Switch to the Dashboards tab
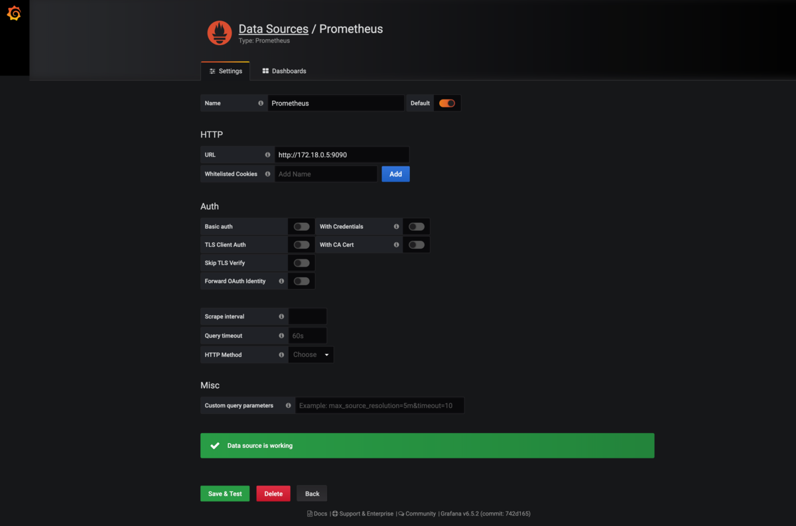796x526 pixels. click(285, 71)
